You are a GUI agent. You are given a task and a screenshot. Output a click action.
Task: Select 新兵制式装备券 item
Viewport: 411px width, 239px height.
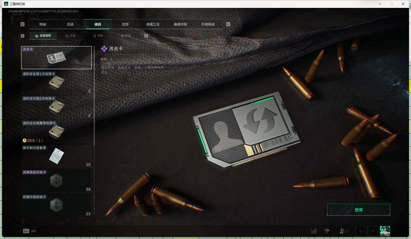(x=56, y=156)
